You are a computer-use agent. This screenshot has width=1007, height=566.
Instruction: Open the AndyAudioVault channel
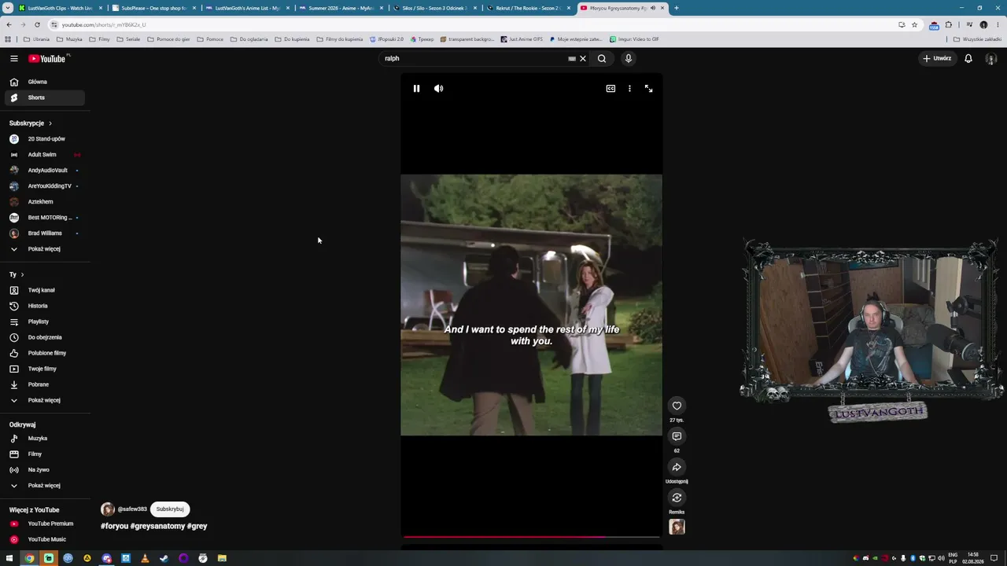click(45, 171)
